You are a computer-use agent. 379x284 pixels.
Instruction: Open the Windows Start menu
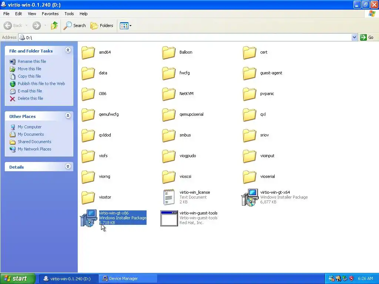(18, 279)
